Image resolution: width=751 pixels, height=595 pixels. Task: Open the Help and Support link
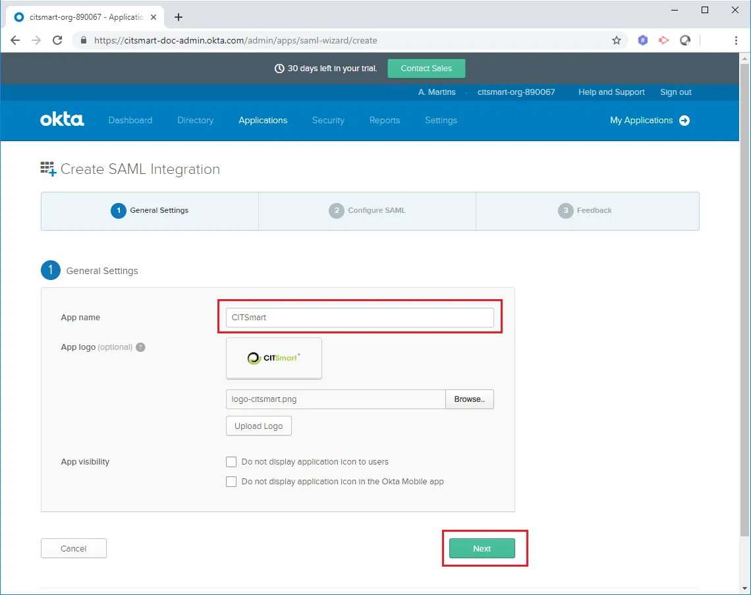(611, 92)
